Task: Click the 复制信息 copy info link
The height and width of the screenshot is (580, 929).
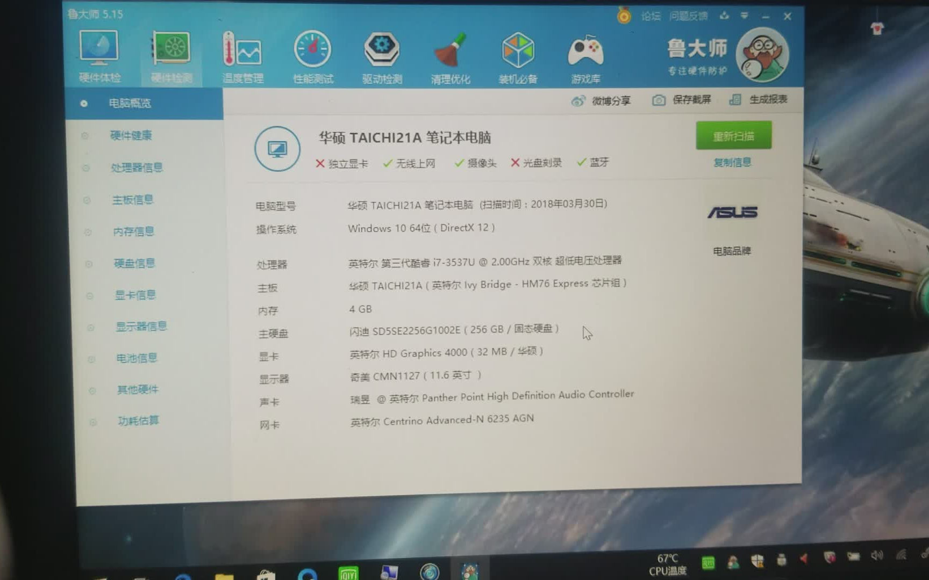Action: (732, 162)
